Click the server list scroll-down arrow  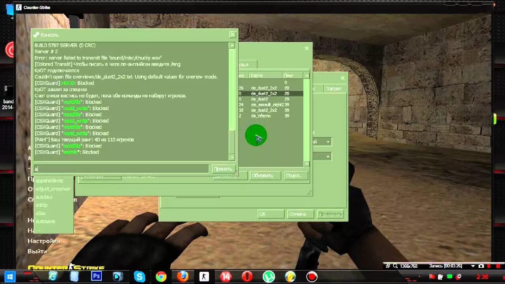tap(307, 164)
